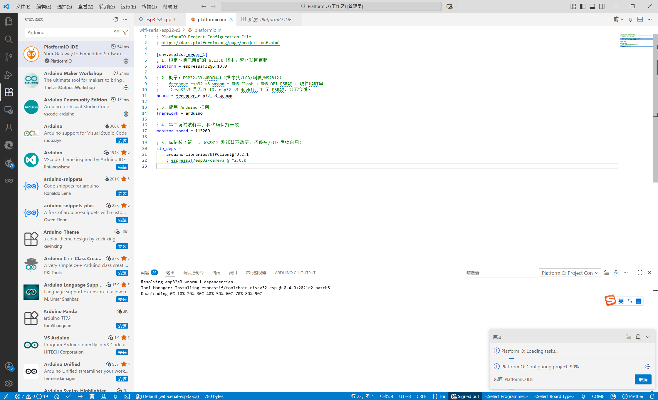The height and width of the screenshot is (400, 658).
Task: Toggle output panel scroll lock
Action: tap(616, 273)
